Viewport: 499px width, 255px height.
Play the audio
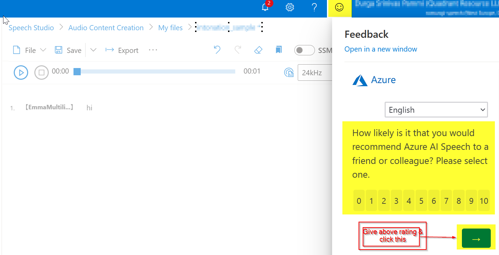click(21, 73)
